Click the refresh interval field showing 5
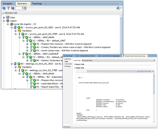 20,8
